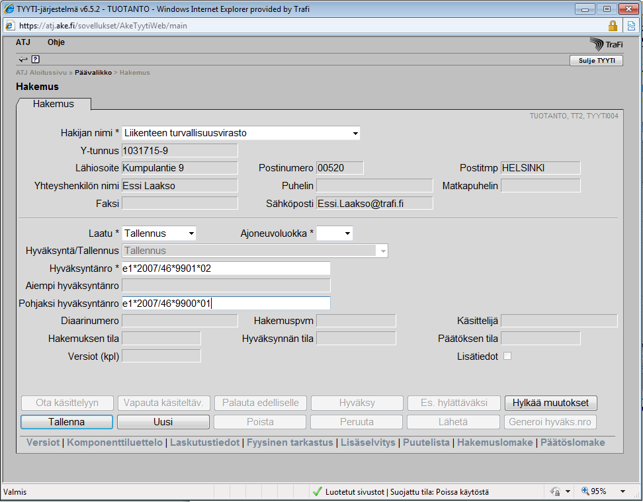Click the Faksi field
The image size is (643, 502).
pos(180,204)
